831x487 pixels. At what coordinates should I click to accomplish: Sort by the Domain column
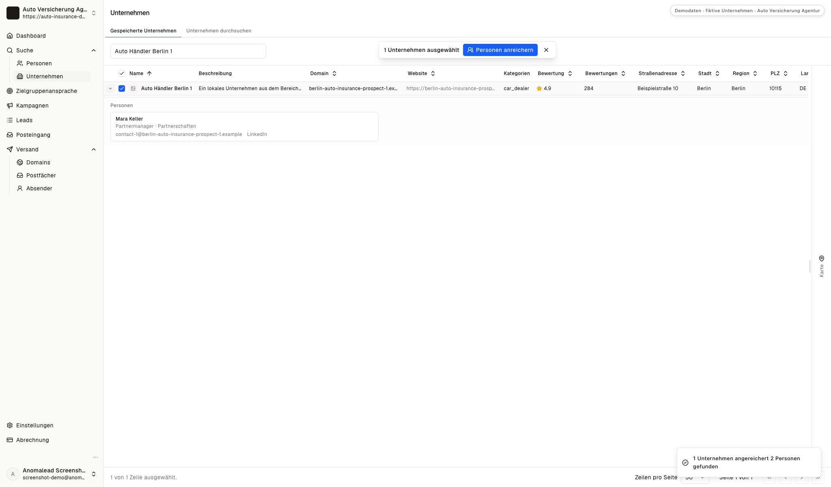323,73
